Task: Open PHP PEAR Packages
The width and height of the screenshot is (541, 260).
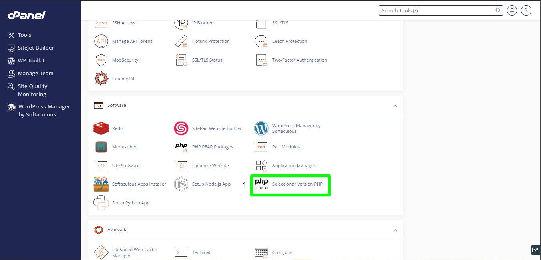Action: 213,147
